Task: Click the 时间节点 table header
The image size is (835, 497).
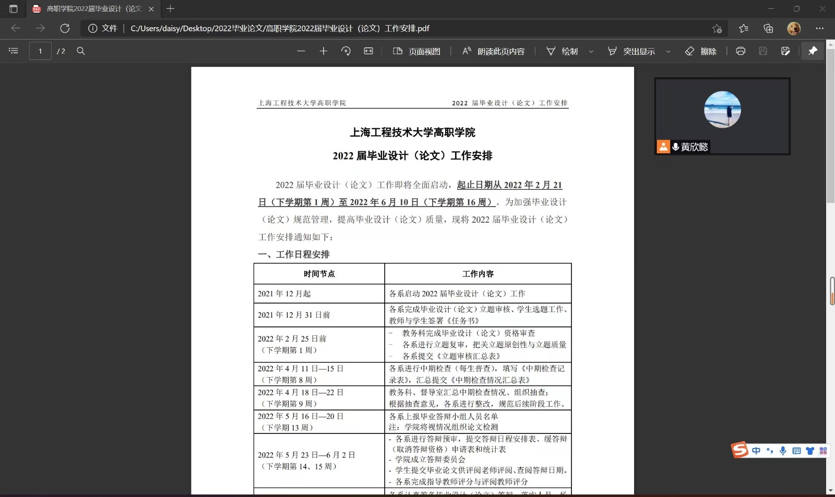Action: 319,274
